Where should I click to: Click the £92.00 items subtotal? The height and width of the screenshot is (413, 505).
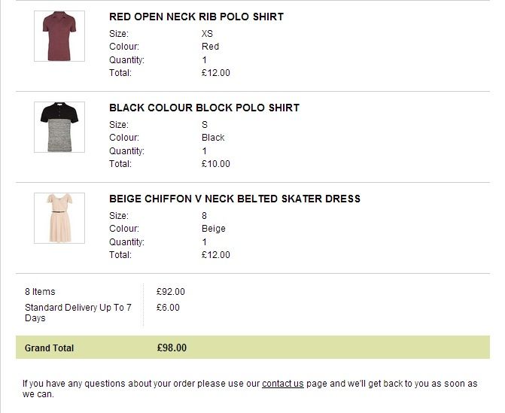pos(171,292)
